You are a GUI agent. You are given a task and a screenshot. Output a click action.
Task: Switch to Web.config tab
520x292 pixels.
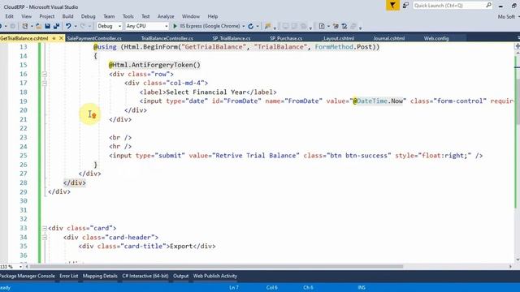pos(436,38)
